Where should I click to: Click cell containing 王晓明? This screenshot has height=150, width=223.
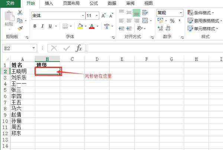[x=23, y=71]
